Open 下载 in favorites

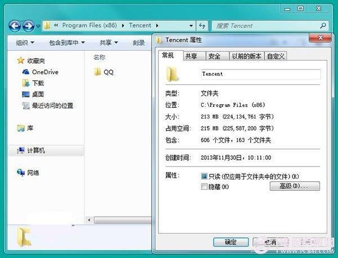38,83
